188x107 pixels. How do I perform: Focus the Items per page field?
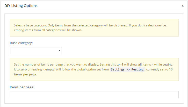(x=94, y=95)
